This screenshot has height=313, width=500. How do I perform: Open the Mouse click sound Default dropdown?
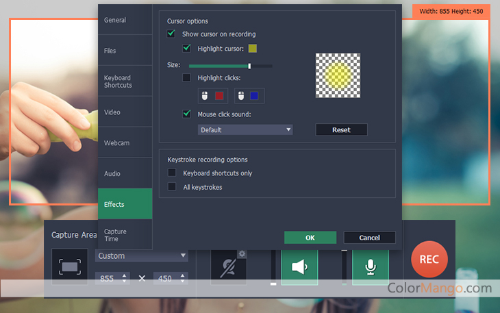[x=245, y=129]
